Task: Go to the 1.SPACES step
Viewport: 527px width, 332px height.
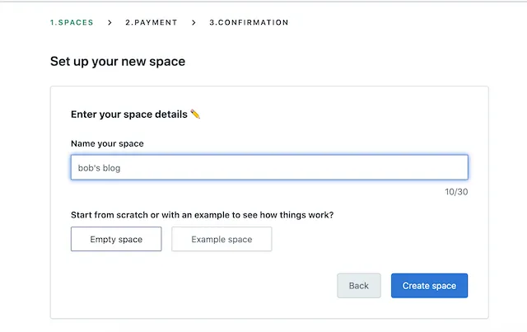Action: coord(72,22)
